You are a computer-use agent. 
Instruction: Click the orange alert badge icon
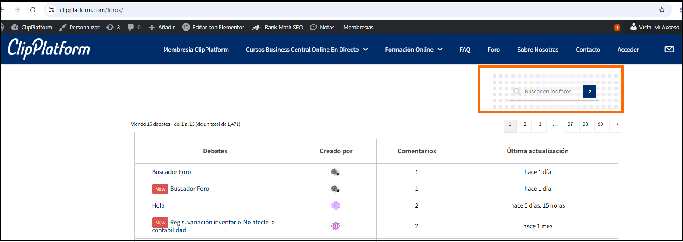point(617,28)
